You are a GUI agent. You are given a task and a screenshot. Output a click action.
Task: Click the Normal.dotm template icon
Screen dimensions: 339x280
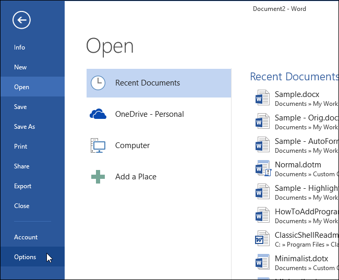pos(262,168)
